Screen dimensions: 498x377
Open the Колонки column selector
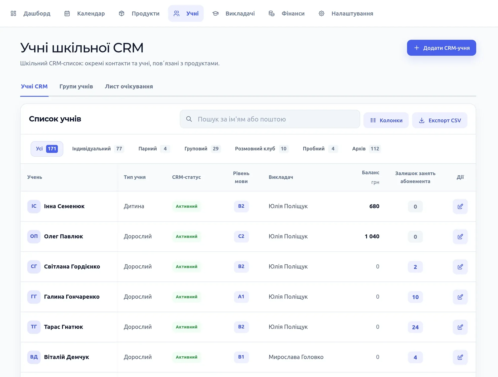point(386,120)
